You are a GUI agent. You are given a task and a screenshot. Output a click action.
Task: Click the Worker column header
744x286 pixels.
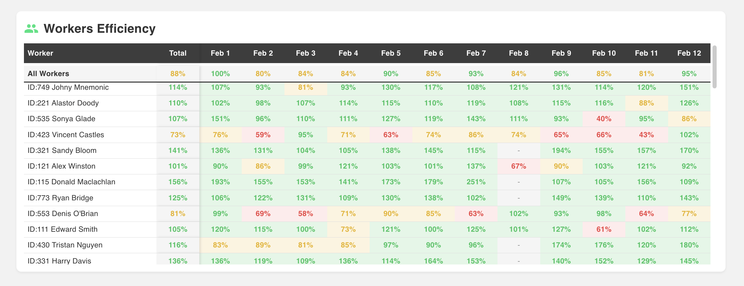(x=40, y=53)
